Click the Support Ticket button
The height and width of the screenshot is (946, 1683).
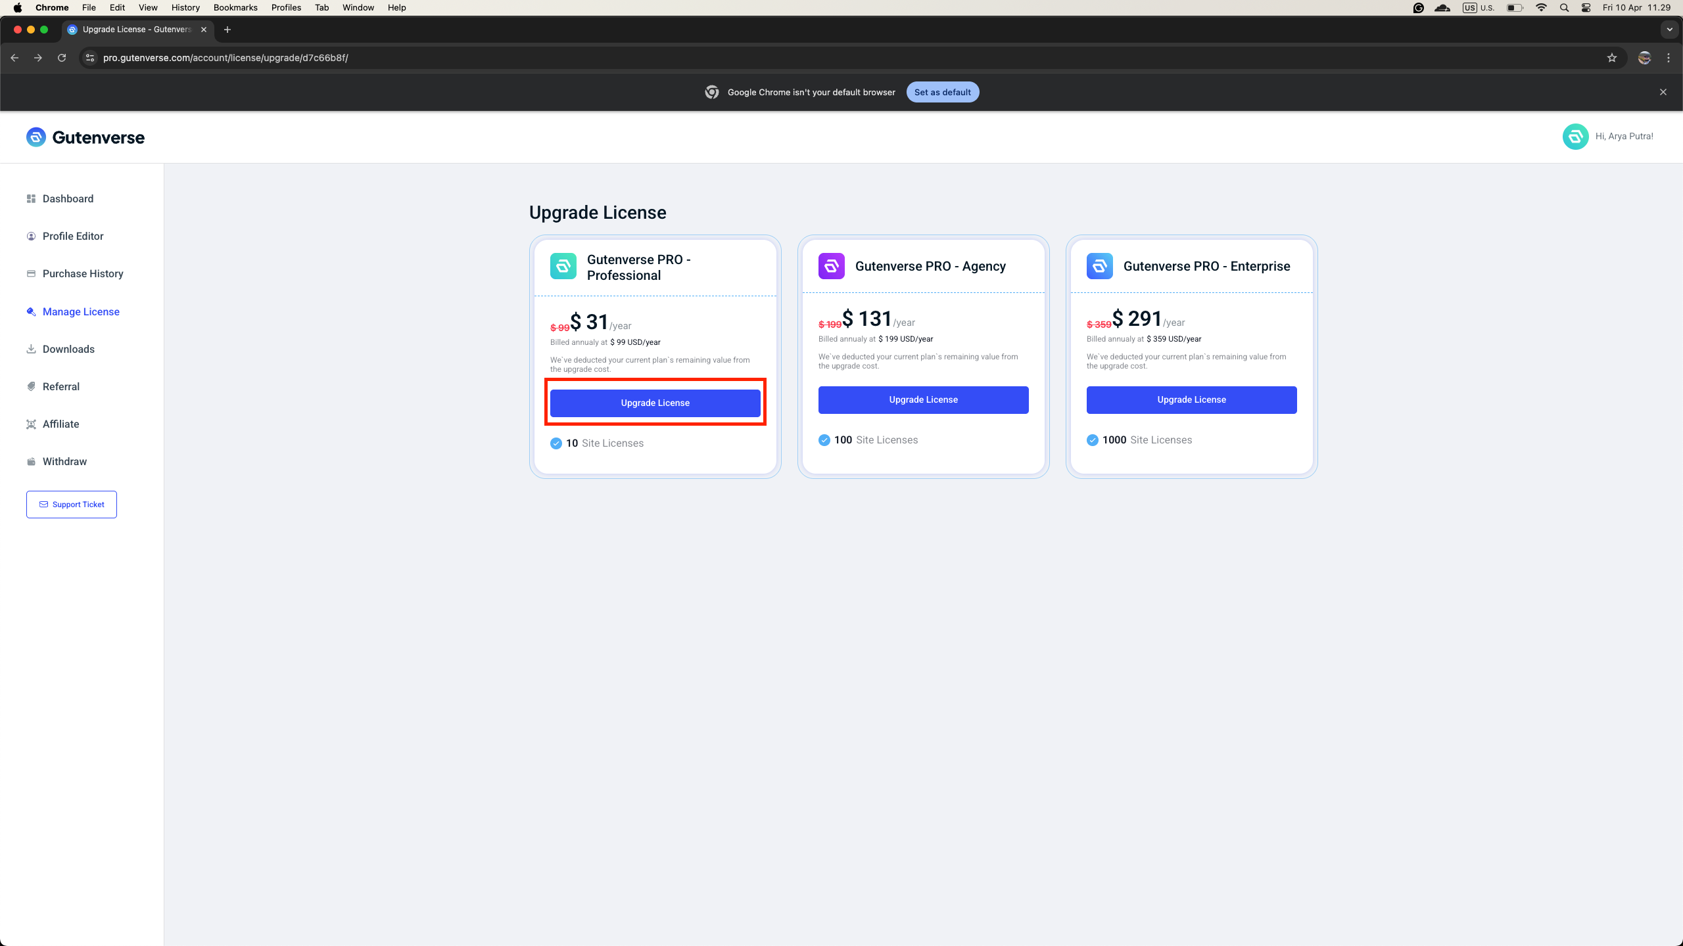[x=72, y=505]
